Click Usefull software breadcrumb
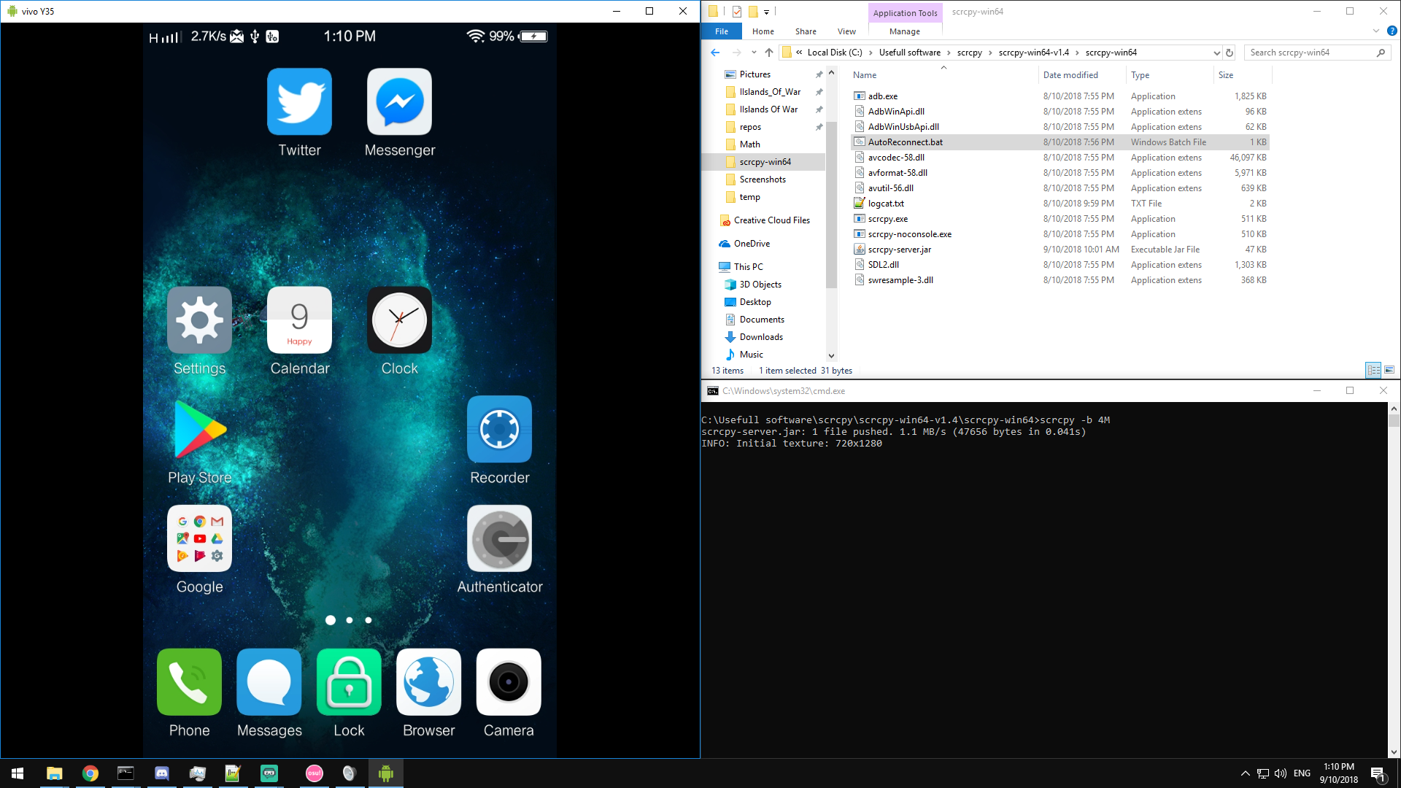The image size is (1401, 788). click(909, 53)
